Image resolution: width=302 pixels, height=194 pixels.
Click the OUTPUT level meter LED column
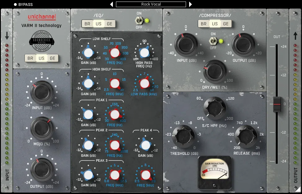point(295,104)
